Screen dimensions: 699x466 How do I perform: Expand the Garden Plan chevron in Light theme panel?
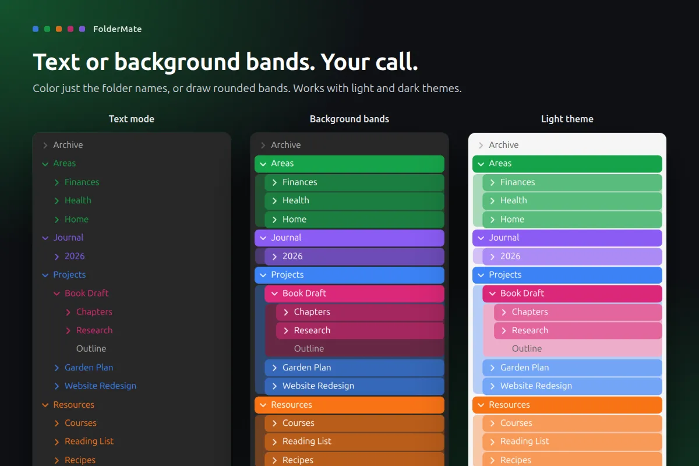coord(492,368)
